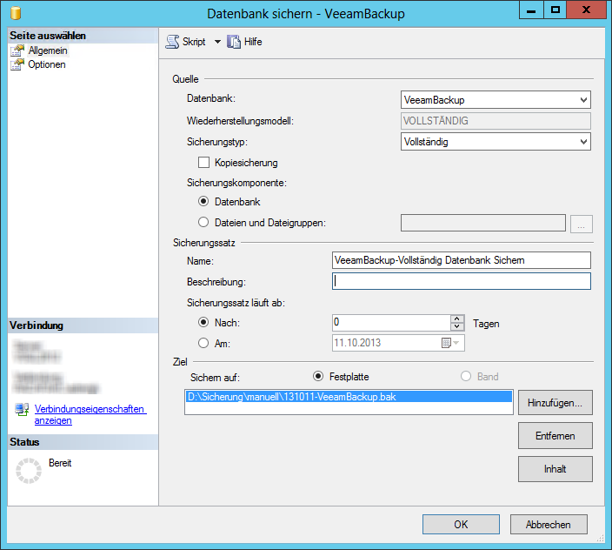Decrease days with the down stepper arrow

pyautogui.click(x=457, y=326)
